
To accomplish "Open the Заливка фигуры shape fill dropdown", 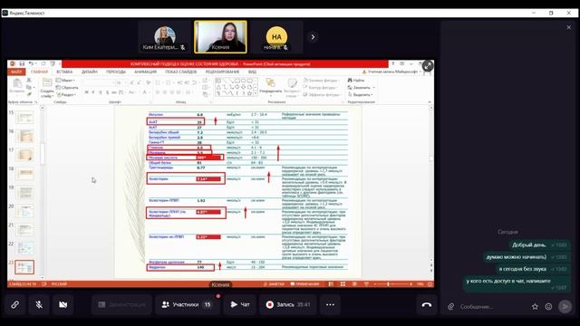I will [x=322, y=81].
